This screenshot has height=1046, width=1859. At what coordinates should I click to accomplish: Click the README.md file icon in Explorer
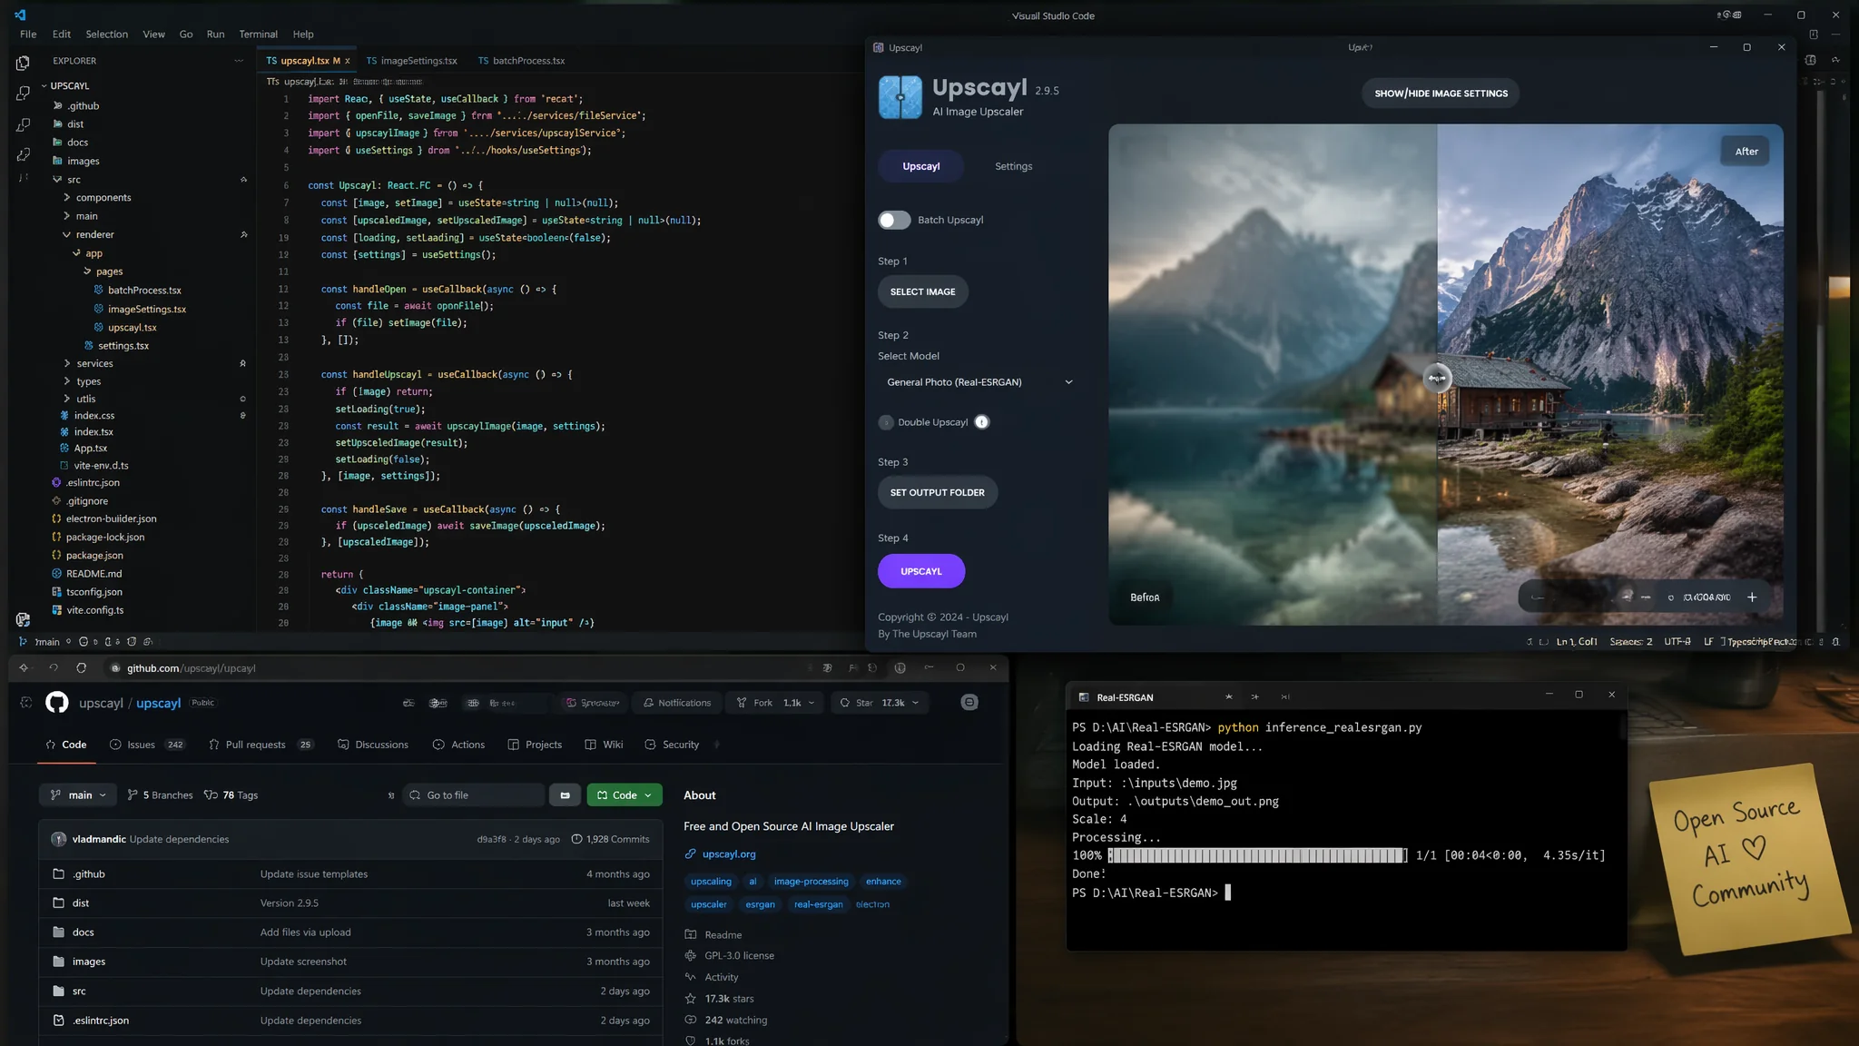click(56, 574)
